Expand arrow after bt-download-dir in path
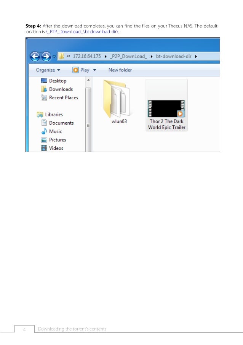Viewport: 243px width, 345px height. [x=196, y=57]
